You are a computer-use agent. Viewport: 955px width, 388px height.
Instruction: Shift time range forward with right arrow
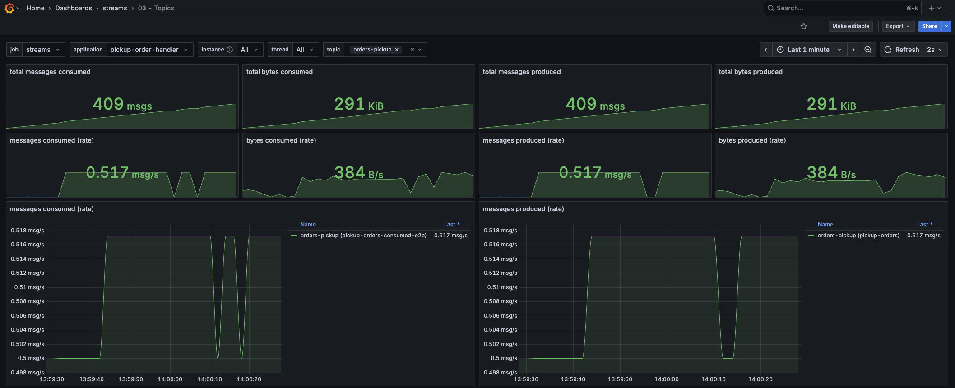(853, 50)
